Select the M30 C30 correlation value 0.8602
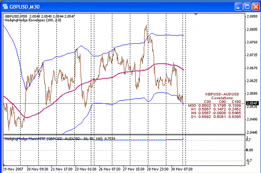261x173 pixels. [205, 105]
